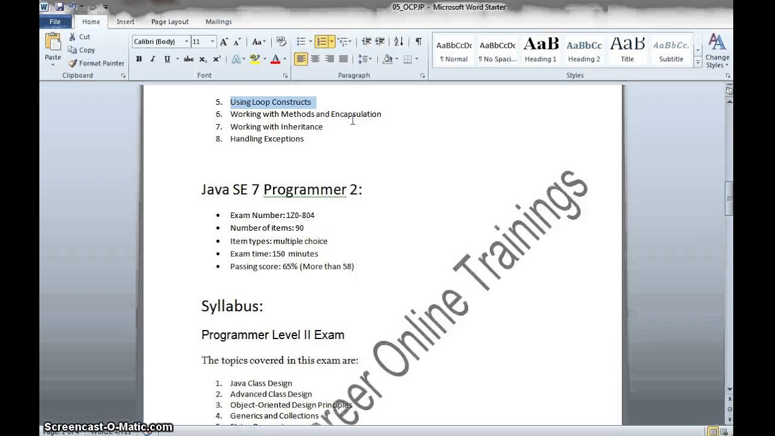The image size is (775, 436).
Task: Align text left
Action: 301,59
